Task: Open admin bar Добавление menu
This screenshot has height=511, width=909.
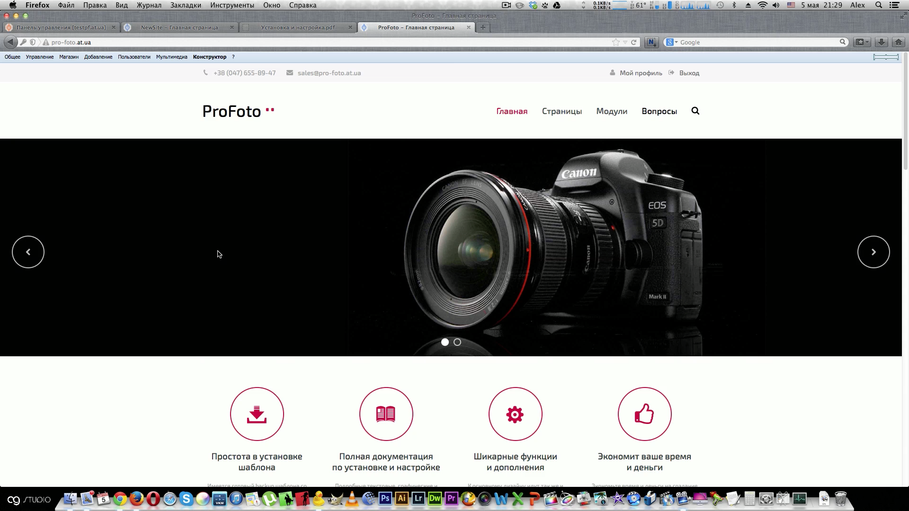Action: click(98, 57)
